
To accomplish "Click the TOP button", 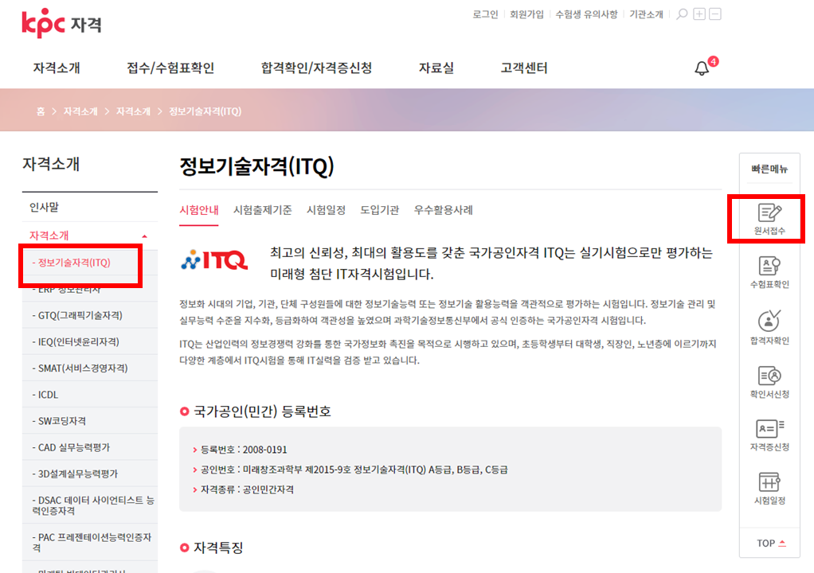I will coord(771,543).
